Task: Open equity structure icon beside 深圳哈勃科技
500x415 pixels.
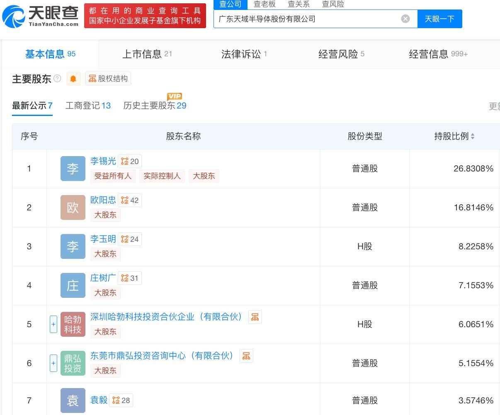Action: [x=255, y=317]
